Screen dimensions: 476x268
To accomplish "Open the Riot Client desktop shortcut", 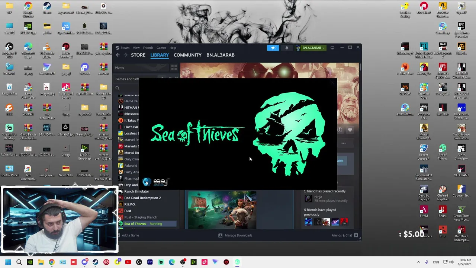I will coord(424,9).
